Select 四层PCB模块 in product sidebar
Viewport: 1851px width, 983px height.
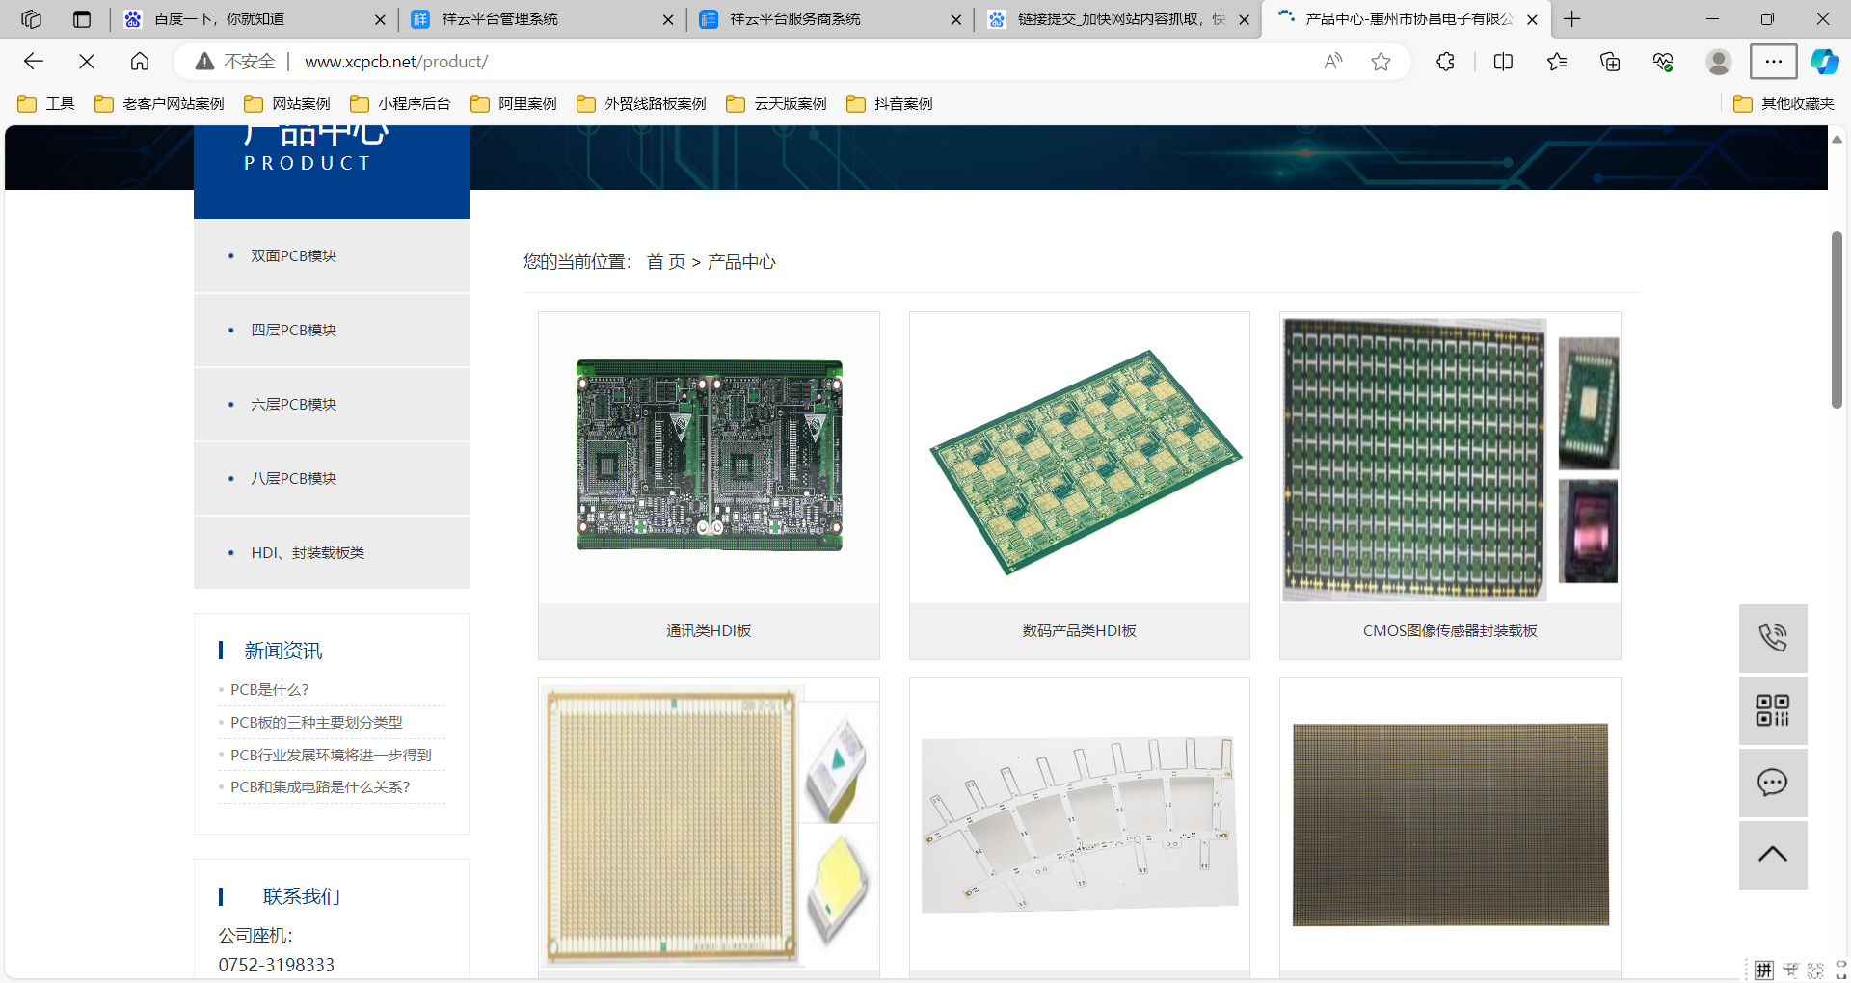click(x=293, y=330)
